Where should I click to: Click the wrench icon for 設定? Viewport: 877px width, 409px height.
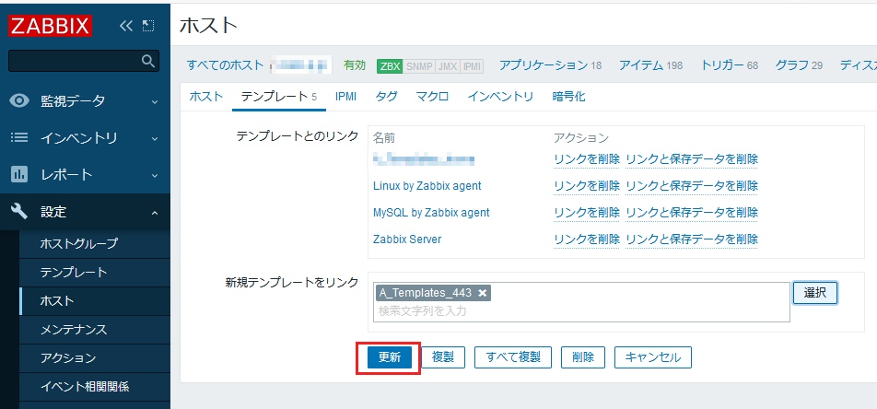tap(19, 212)
